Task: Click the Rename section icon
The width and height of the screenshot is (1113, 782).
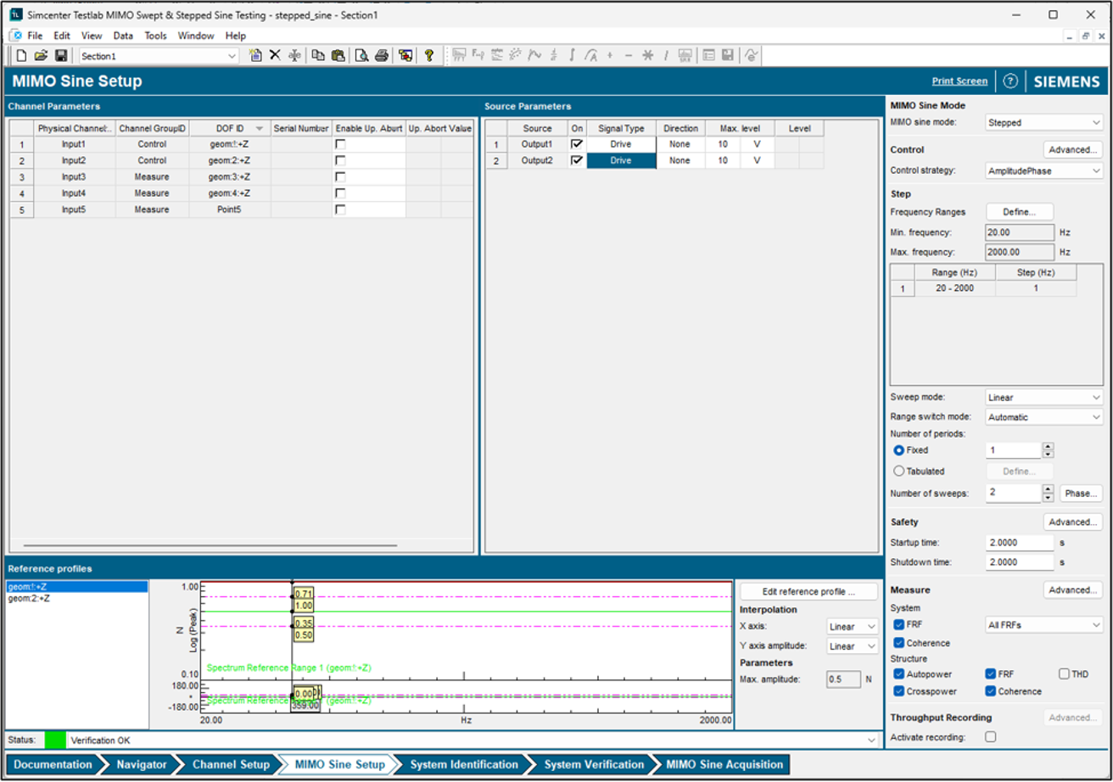Action: [x=294, y=56]
